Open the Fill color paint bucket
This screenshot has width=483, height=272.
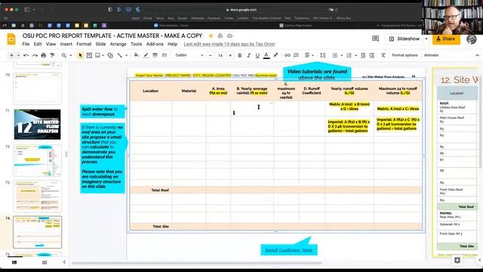pyautogui.click(x=136, y=55)
